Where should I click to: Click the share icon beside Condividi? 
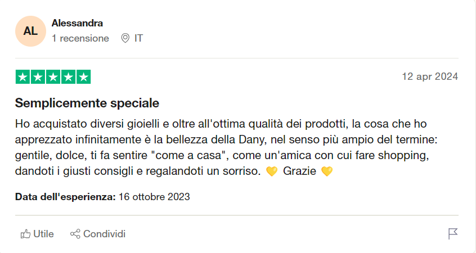pyautogui.click(x=75, y=234)
